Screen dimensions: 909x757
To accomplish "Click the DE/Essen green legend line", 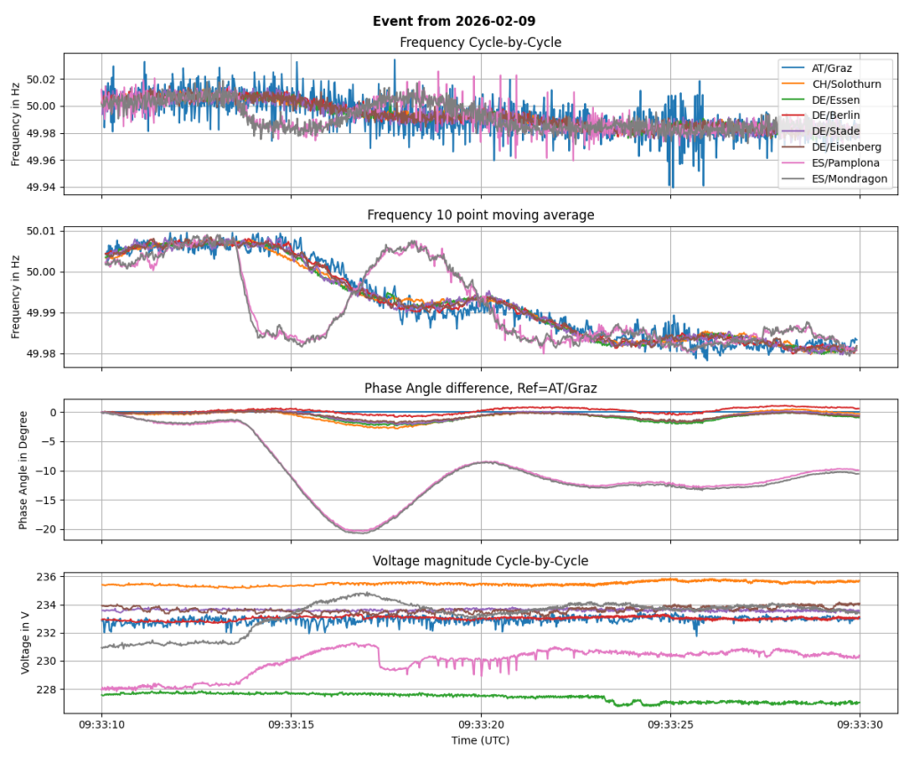I will 793,99.
